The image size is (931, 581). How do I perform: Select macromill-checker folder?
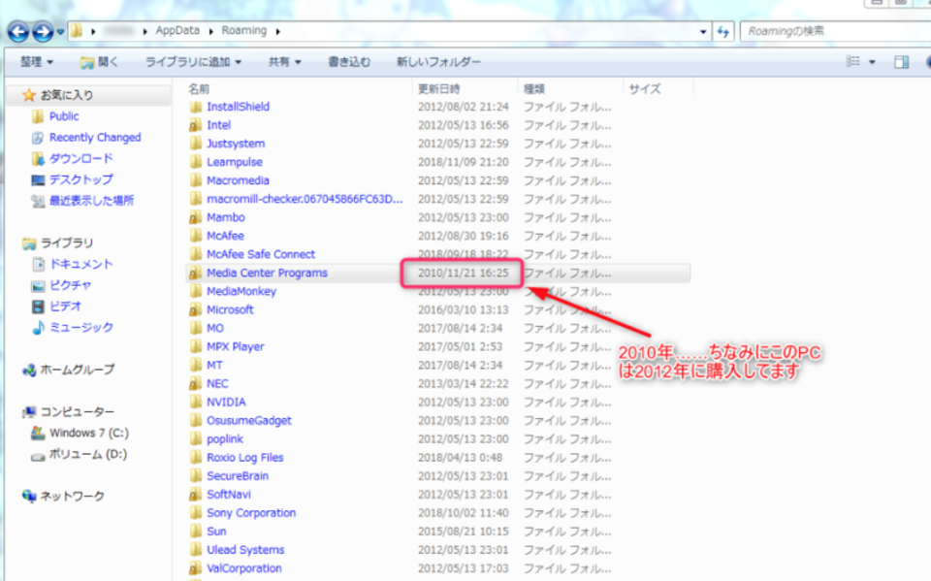click(304, 199)
